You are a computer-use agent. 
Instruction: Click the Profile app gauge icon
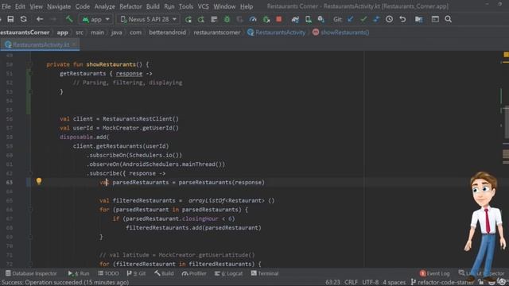pos(253,19)
